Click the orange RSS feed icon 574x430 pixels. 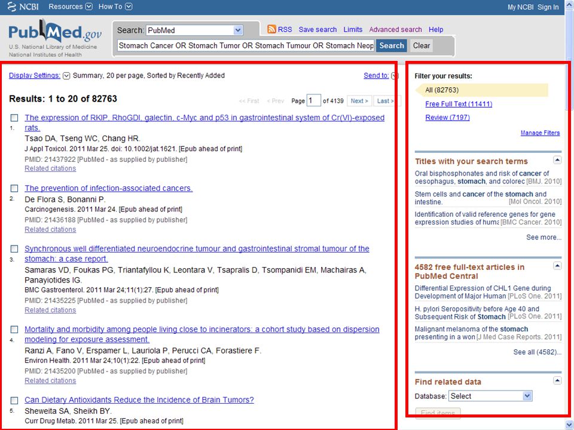click(271, 29)
